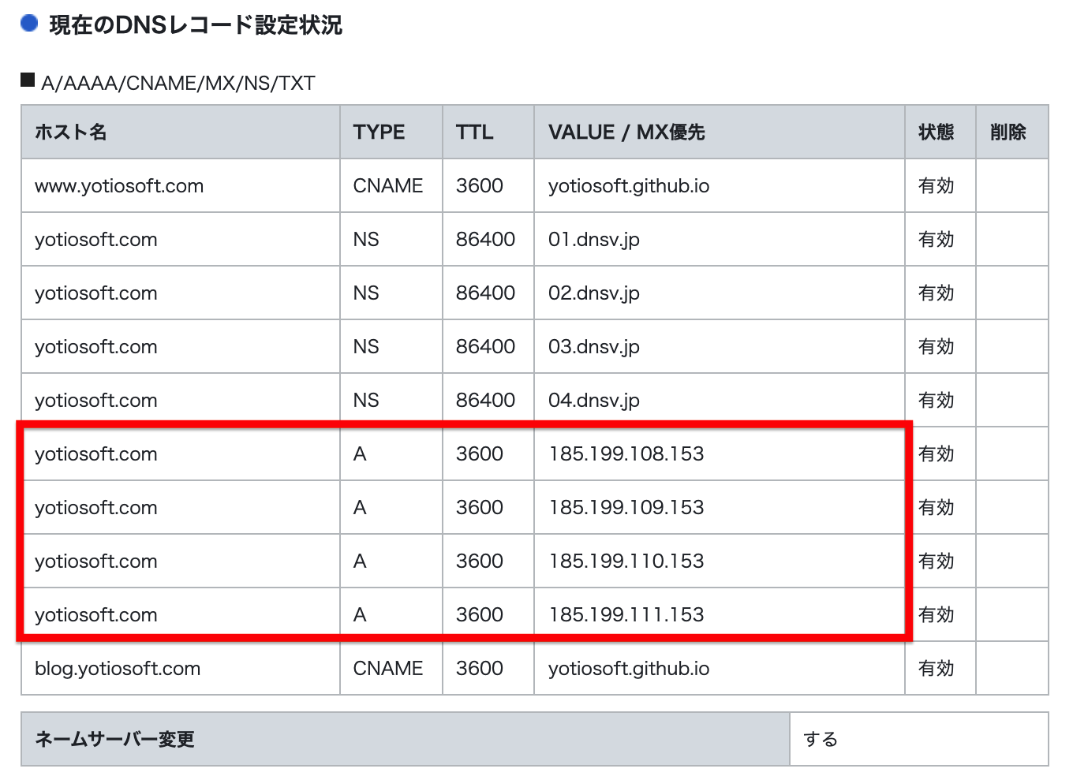Viewport: 1073px width, 776px height.
Task: Click yotiosoft.github.io in the www row
Action: [629, 186]
